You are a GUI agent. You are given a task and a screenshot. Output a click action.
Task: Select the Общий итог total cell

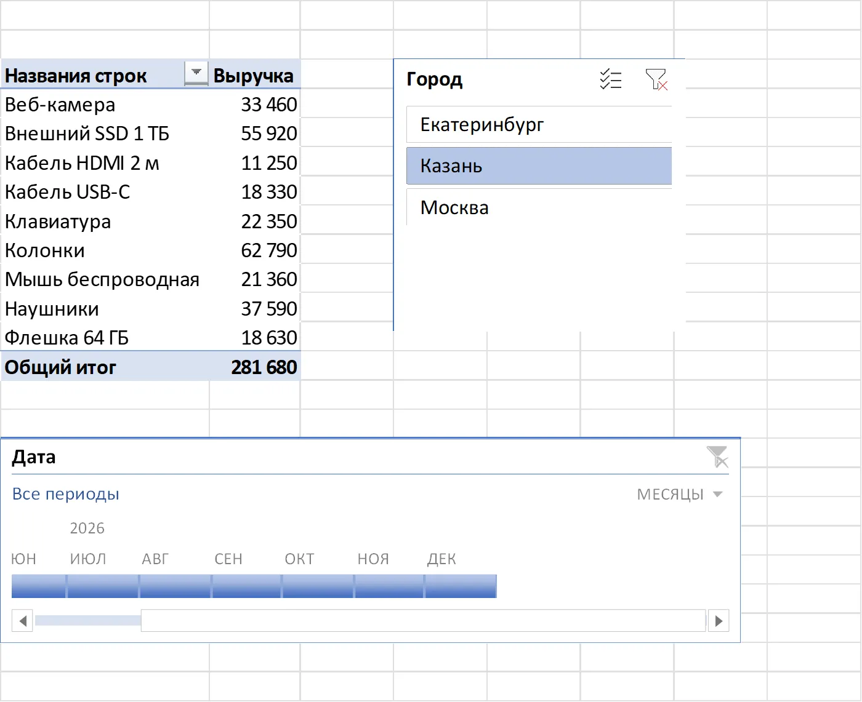60,367
